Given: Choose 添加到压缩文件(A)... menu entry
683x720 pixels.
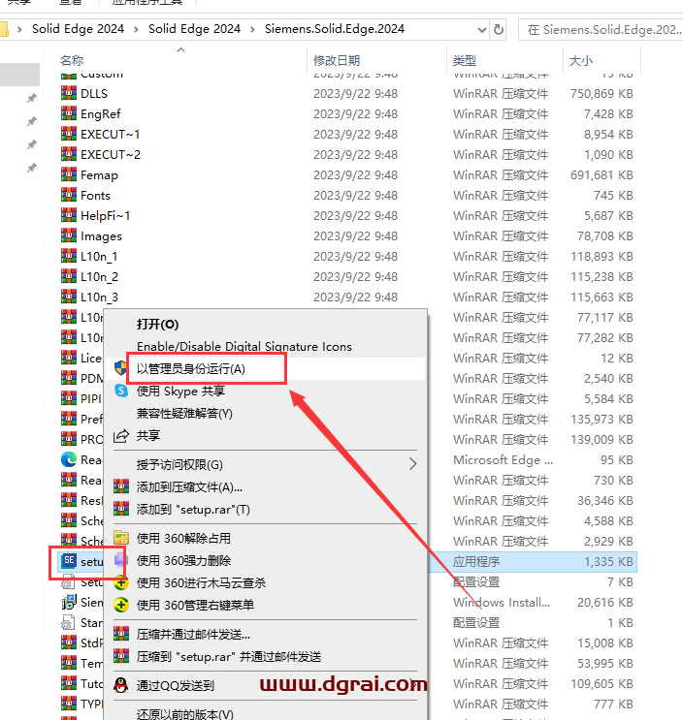Looking at the screenshot, I should [x=189, y=486].
